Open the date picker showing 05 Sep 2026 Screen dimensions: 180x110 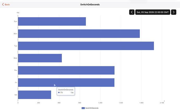coord(153,12)
